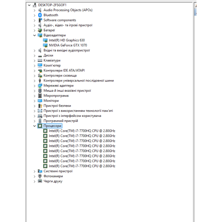Click the NVIDIA GeForce GTX 1070 icon
The image size is (222, 222).
45,45
